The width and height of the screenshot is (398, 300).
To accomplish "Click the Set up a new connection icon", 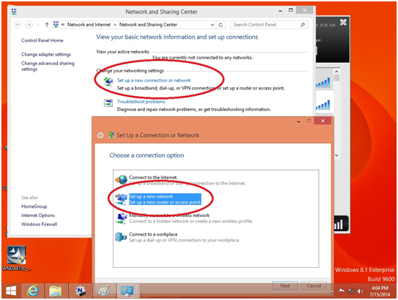I will (109, 82).
